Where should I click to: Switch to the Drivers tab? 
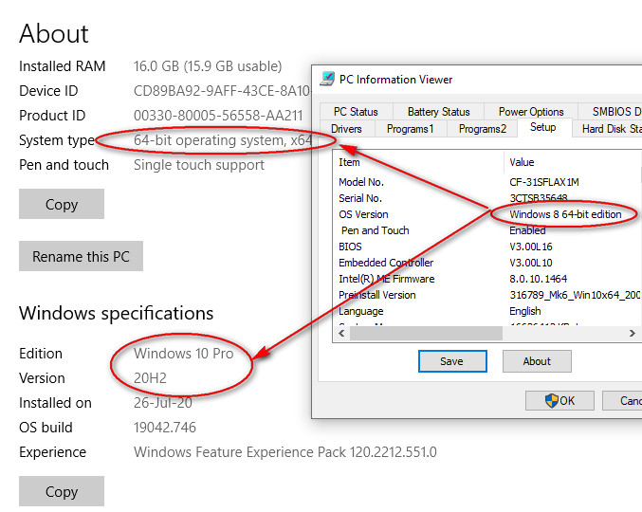[346, 129]
